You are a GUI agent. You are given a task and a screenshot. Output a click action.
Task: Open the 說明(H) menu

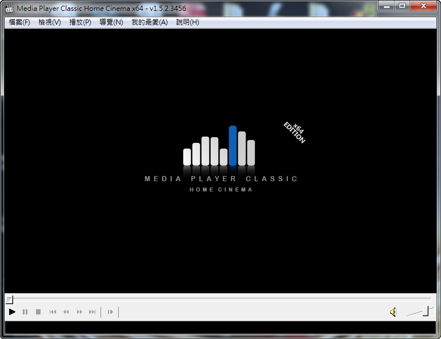[x=187, y=22]
